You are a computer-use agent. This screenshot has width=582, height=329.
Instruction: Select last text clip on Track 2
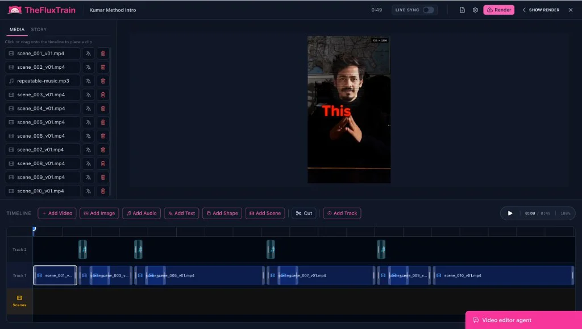tap(381, 249)
